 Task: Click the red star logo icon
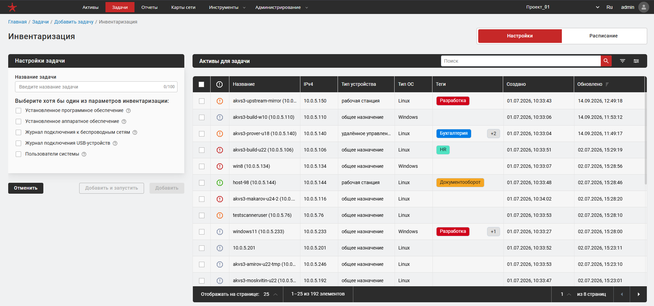click(x=12, y=7)
